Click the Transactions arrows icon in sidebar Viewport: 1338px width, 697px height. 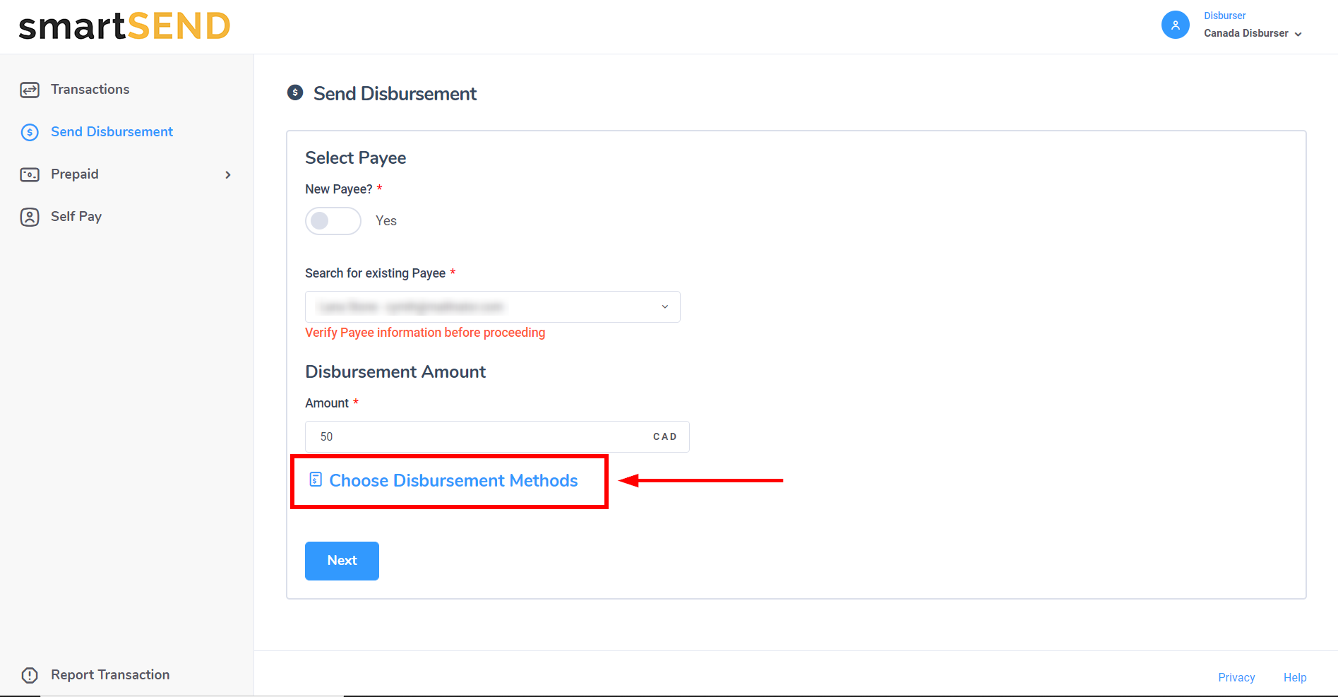click(30, 90)
